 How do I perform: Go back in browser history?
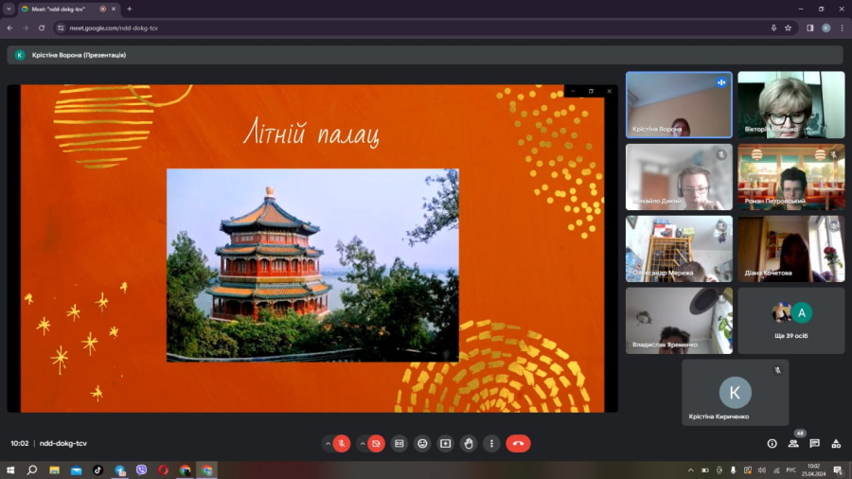[9, 27]
